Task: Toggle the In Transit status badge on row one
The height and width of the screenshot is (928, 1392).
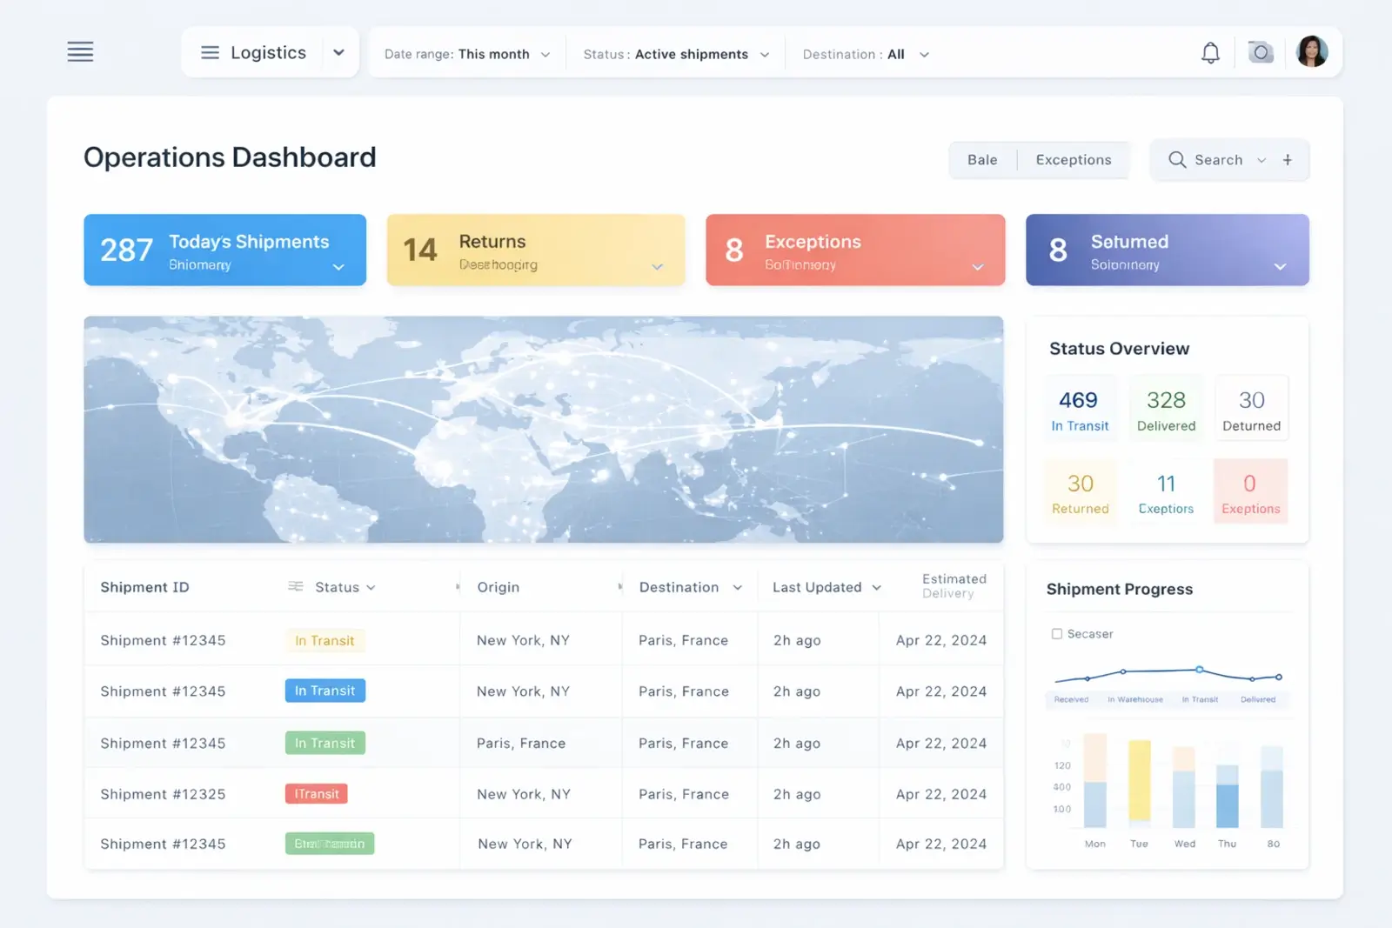Action: [325, 640]
